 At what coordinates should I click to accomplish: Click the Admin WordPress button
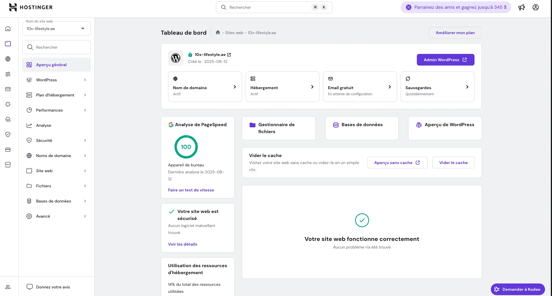(x=445, y=60)
